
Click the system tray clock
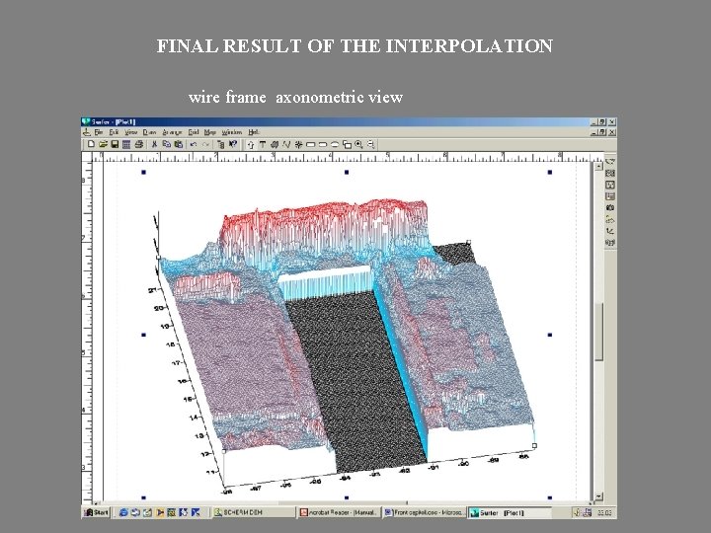(x=604, y=512)
